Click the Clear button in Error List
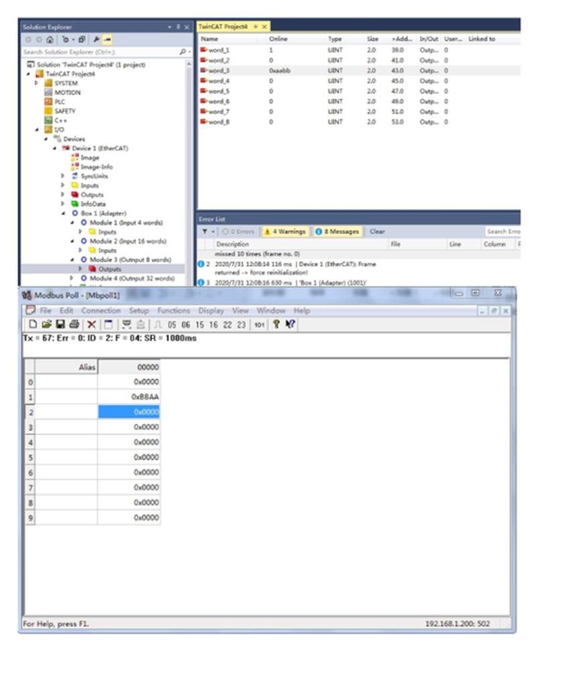The width and height of the screenshot is (574, 680). [x=377, y=231]
